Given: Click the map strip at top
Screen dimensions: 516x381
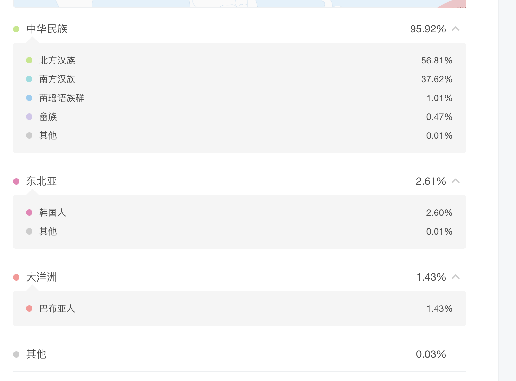Looking at the screenshot, I should pyautogui.click(x=240, y=4).
